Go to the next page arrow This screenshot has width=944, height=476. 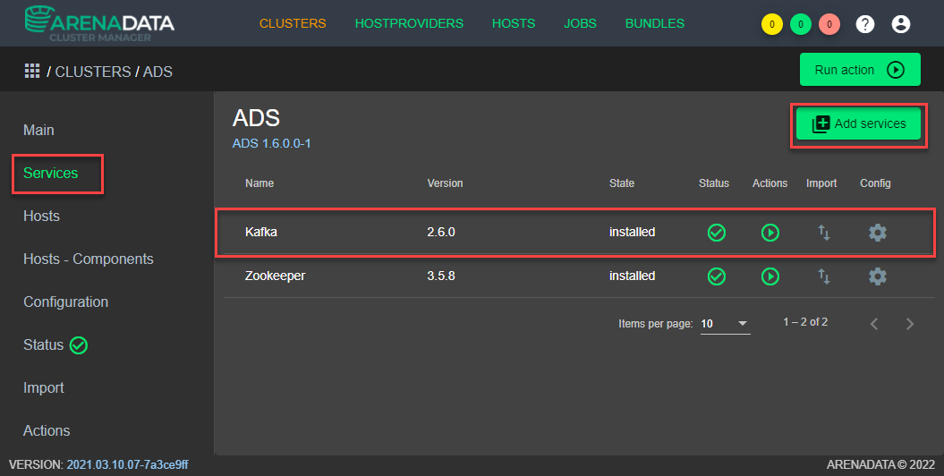click(x=910, y=324)
